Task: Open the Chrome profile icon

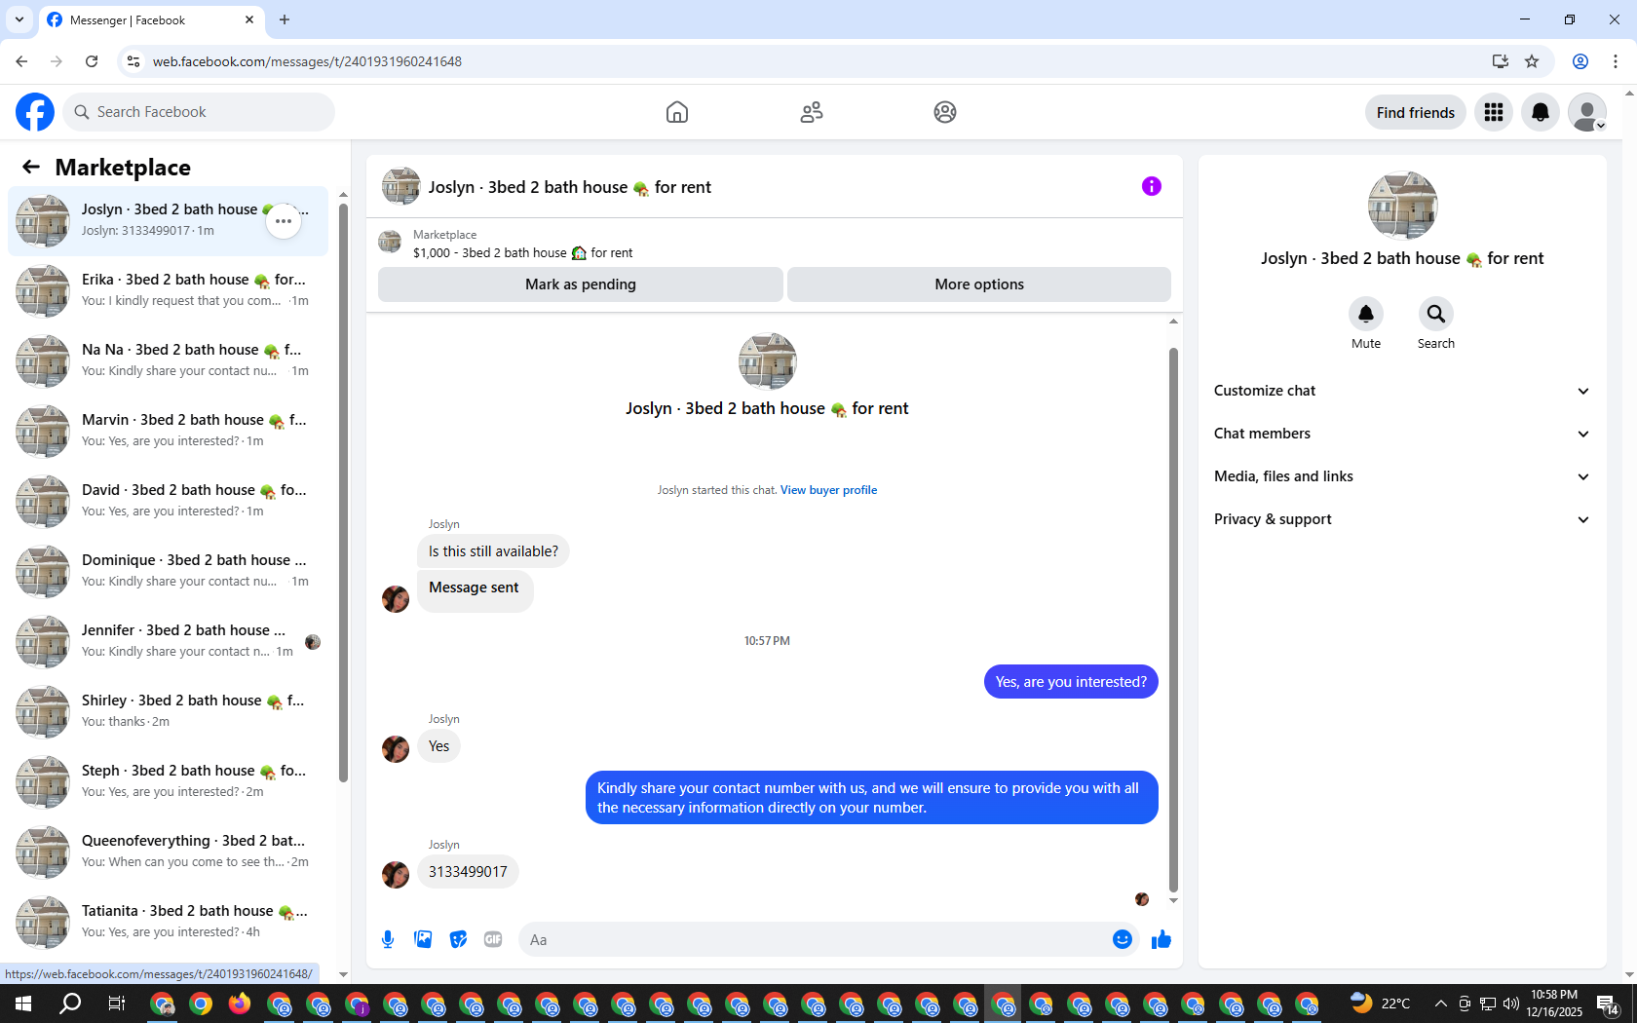Action: (1580, 61)
